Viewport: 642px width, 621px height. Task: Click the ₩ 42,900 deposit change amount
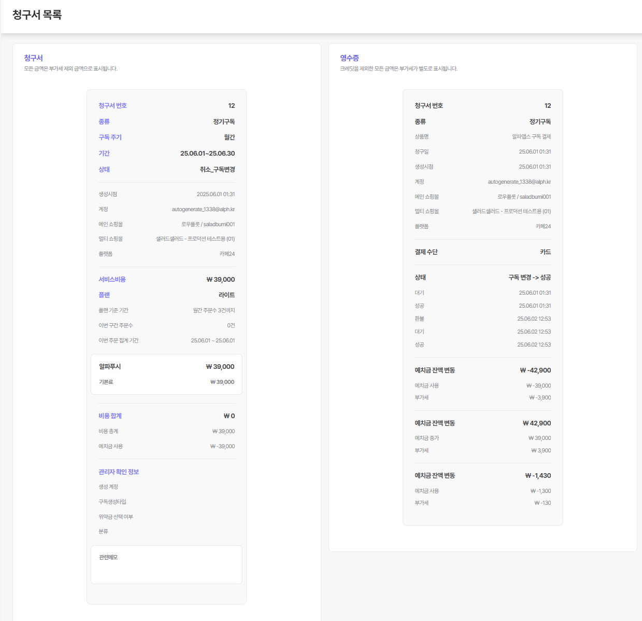tap(537, 423)
